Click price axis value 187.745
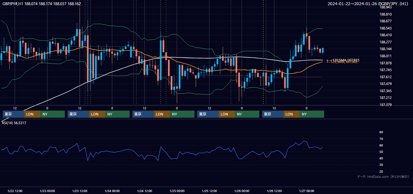413x194 pixels. [x=386, y=70]
